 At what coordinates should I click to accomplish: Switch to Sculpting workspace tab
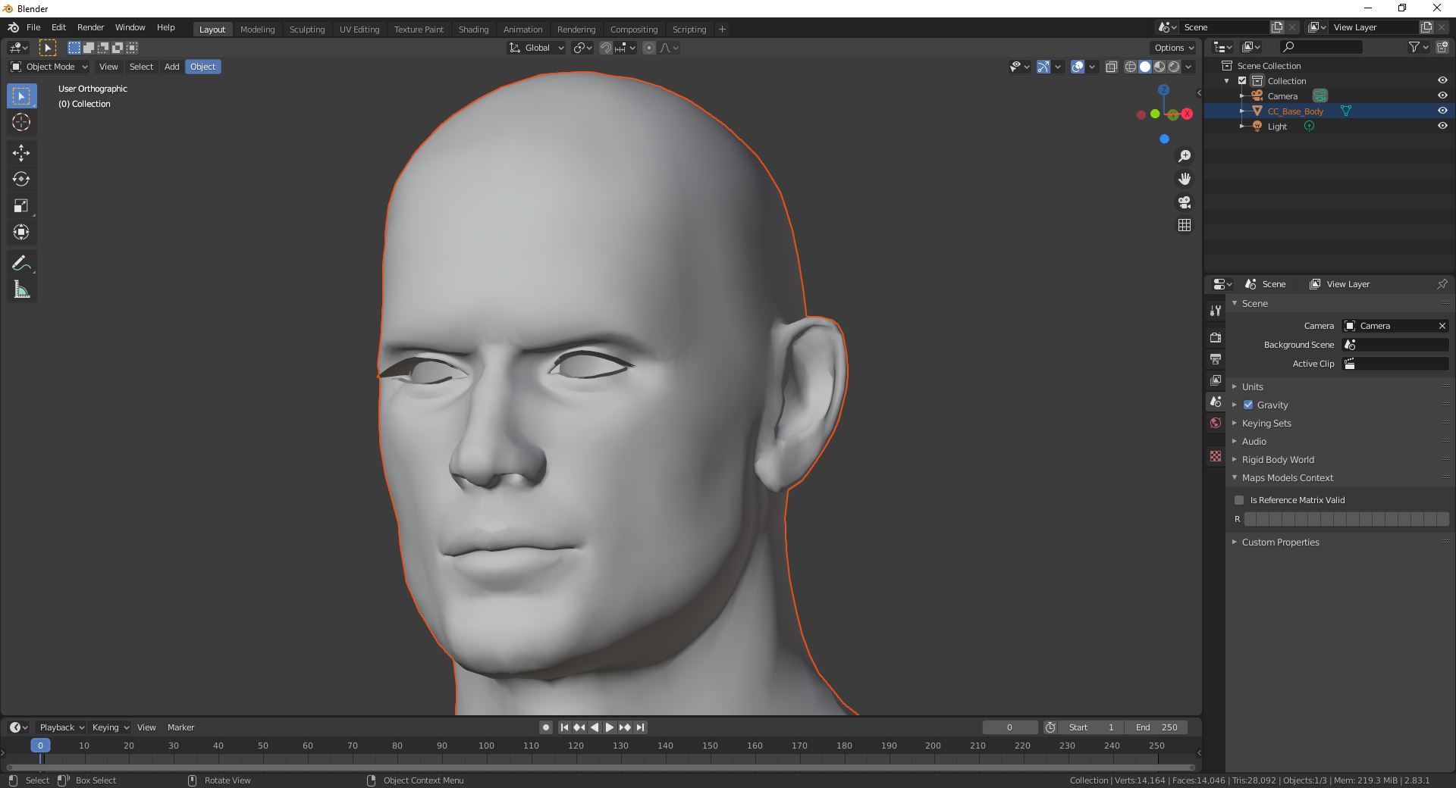coord(307,29)
